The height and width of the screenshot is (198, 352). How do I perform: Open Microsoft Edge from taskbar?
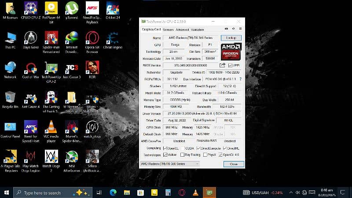(113, 193)
